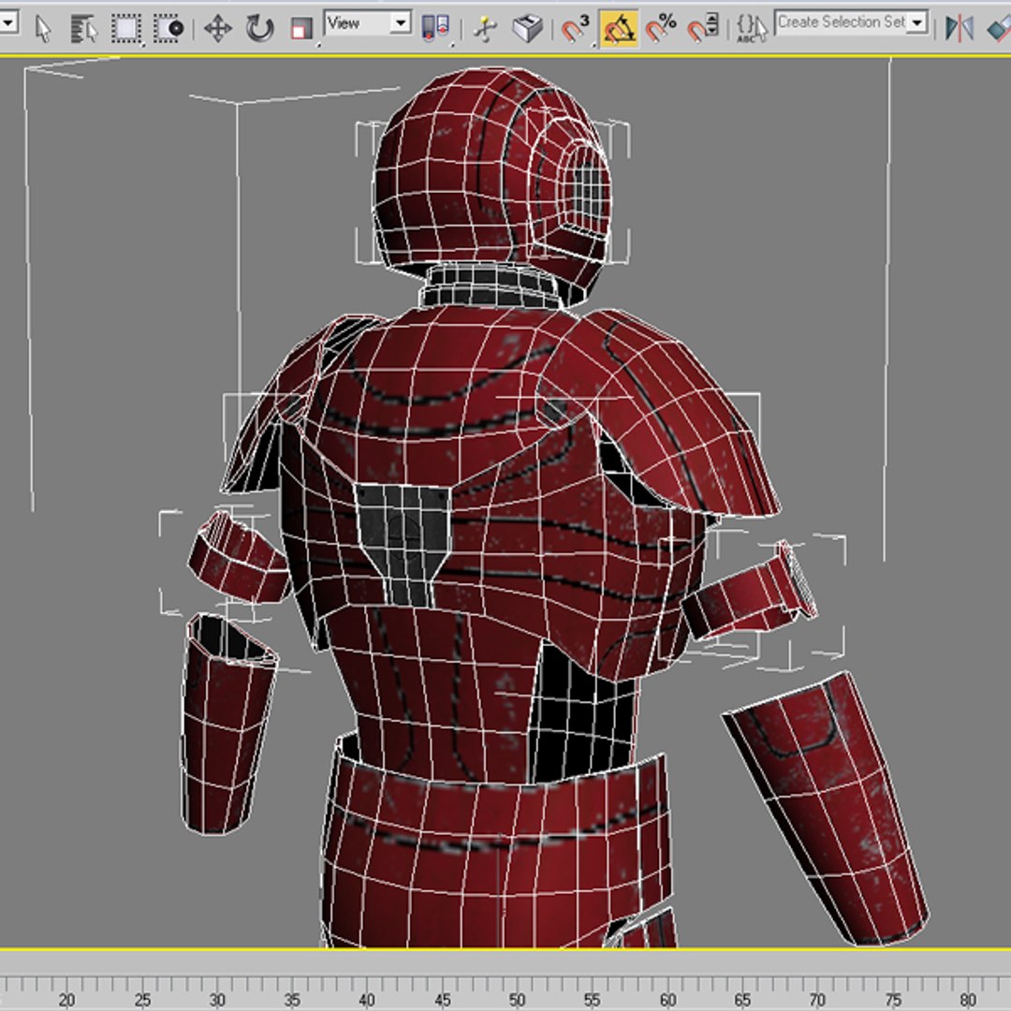Jump to frame 20 on the timeline

pyautogui.click(x=66, y=999)
